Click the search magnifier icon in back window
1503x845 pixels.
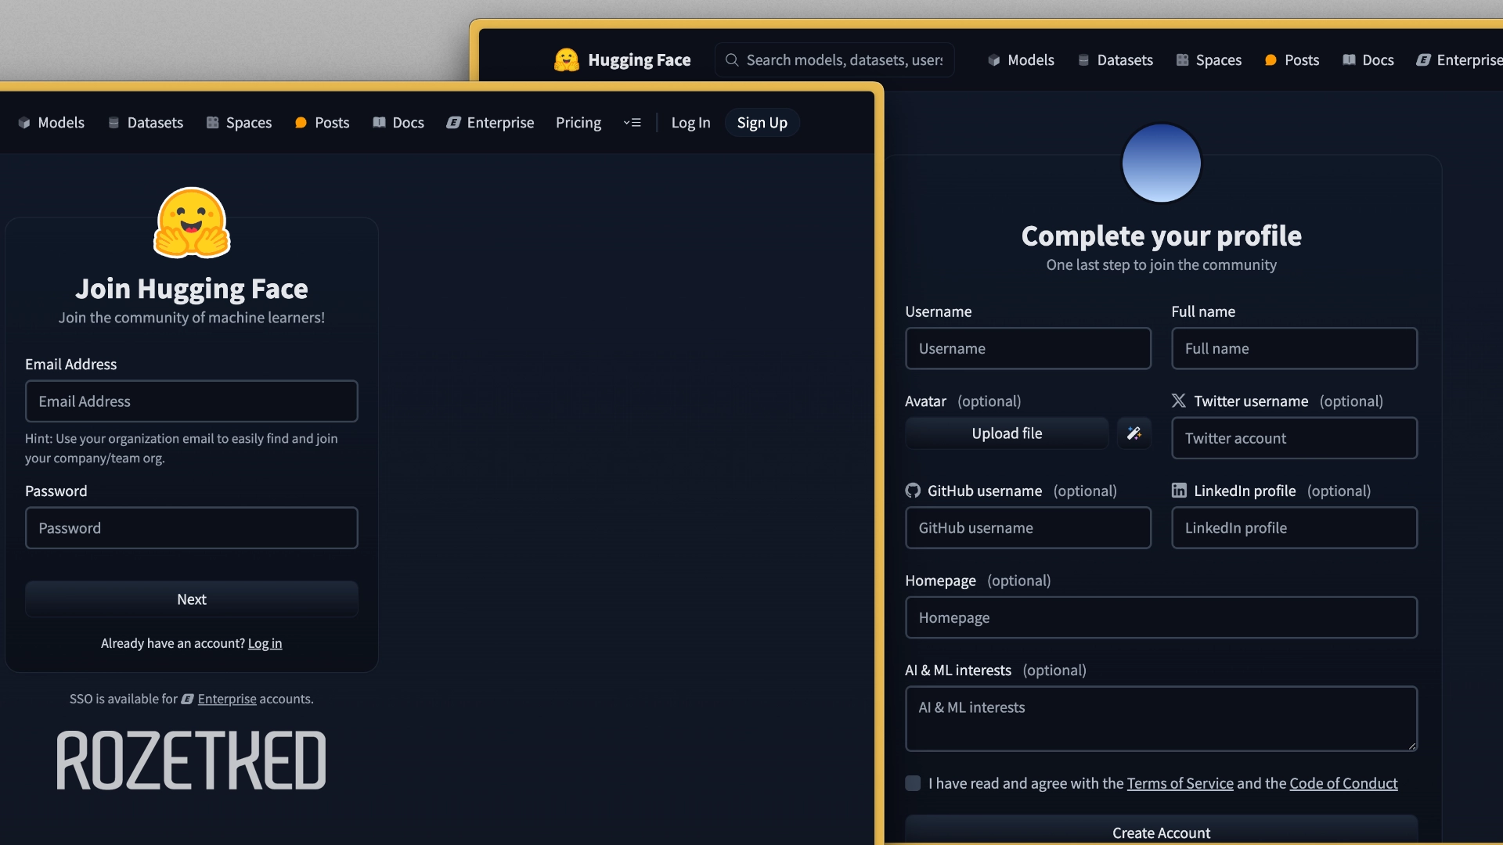tap(732, 59)
